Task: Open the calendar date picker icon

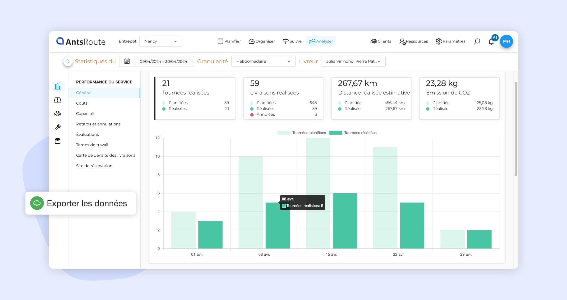Action: (127, 61)
